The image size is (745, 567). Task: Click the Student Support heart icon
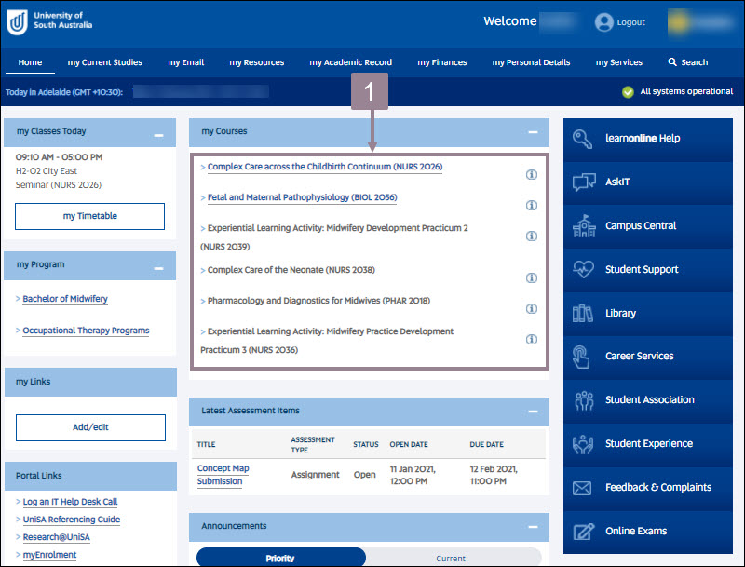[x=582, y=269]
